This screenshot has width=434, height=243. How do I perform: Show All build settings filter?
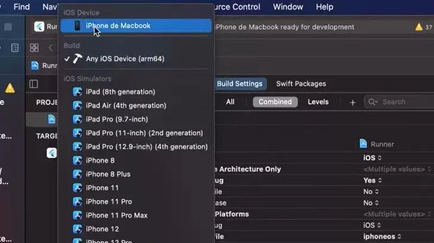click(230, 102)
